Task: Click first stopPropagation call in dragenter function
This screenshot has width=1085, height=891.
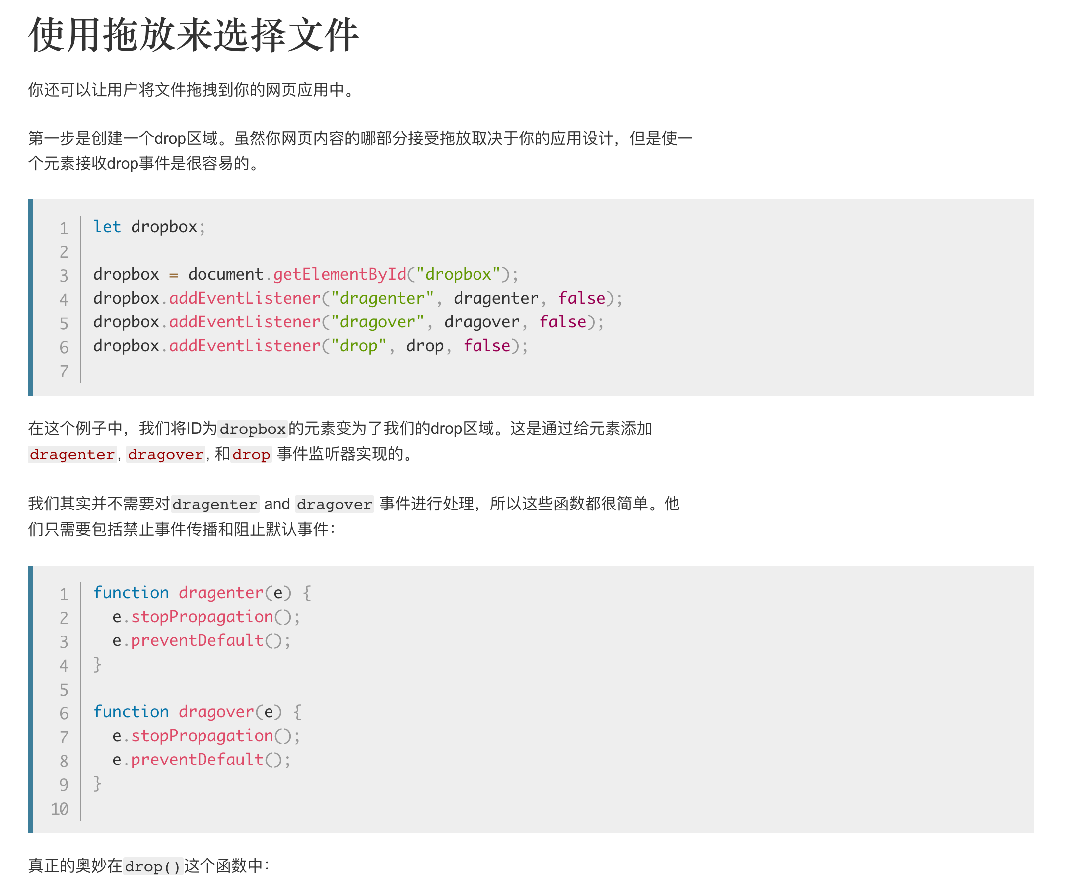Action: click(x=203, y=617)
